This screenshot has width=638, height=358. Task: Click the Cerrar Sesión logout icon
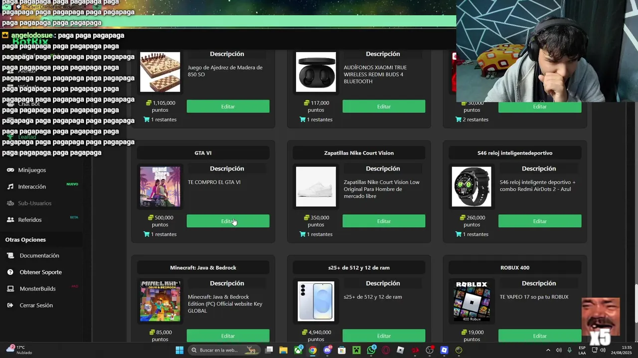click(10, 305)
